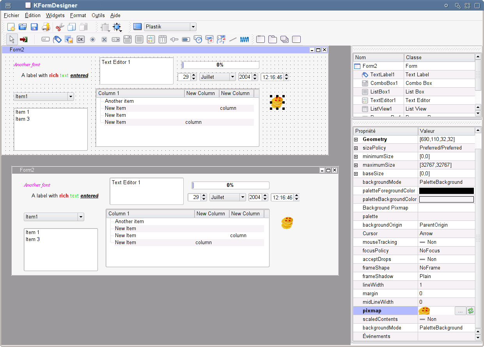This screenshot has height=347, width=484.
Task: Toggle the mouseTracking Non value
Action: [428, 242]
